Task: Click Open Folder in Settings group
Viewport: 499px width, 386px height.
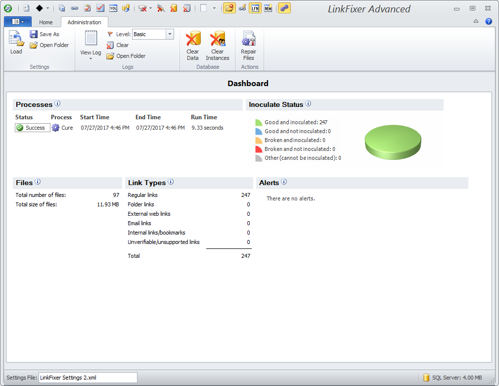Action: (49, 45)
